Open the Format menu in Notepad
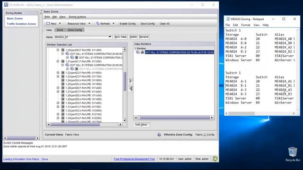This screenshot has height=170, width=303. point(245,25)
